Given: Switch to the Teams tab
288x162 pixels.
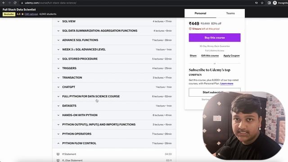Looking at the screenshot, I should 230,13.
